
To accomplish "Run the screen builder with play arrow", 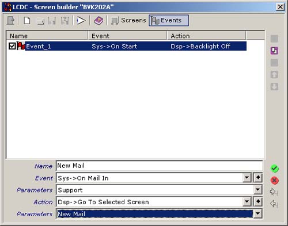I will click(81, 21).
